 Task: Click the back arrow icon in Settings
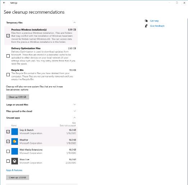4,3
